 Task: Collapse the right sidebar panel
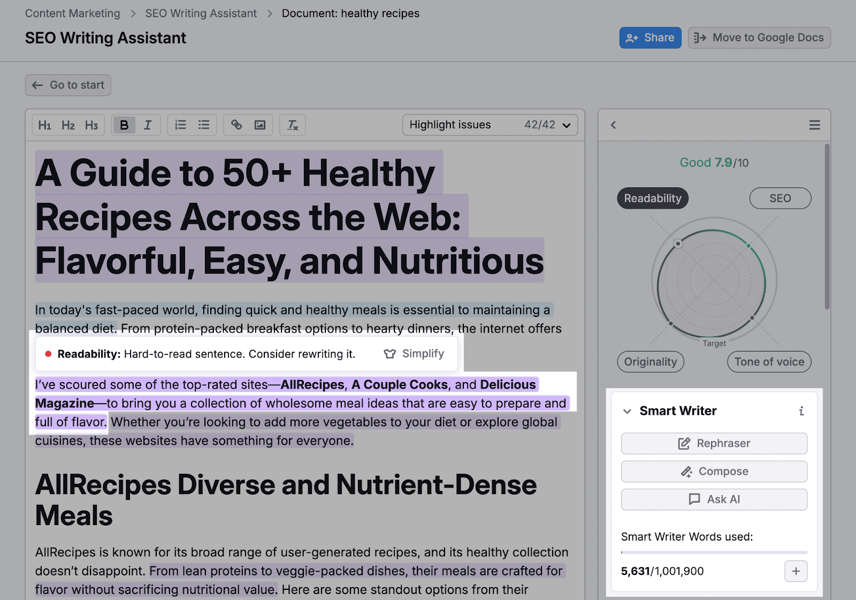613,125
